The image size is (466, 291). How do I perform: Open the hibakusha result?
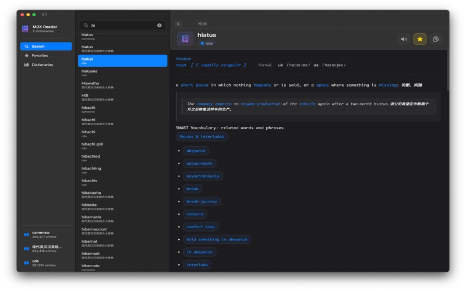click(x=122, y=194)
